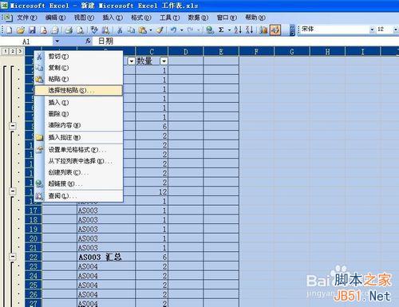Click the Format Painter brush icon

point(160,30)
